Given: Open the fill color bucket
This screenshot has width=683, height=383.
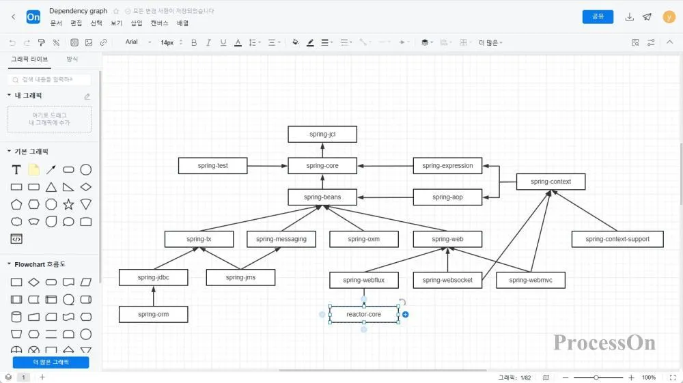Looking at the screenshot, I should pyautogui.click(x=296, y=42).
